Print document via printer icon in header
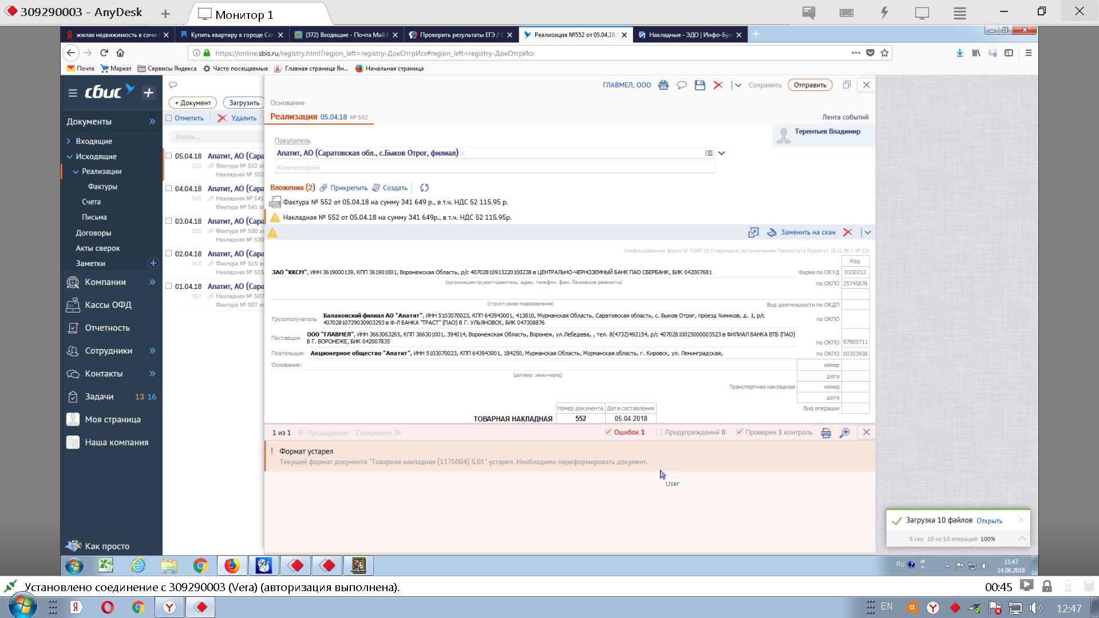Viewport: 1099px width, 618px height. point(663,85)
